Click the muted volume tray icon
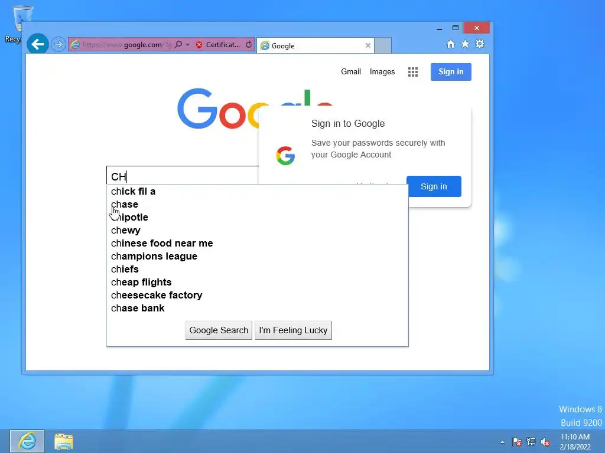Viewport: 605px width, 453px height. pos(545,442)
